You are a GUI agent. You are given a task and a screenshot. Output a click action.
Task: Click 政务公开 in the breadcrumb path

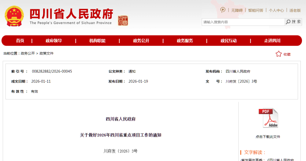coord(28,53)
